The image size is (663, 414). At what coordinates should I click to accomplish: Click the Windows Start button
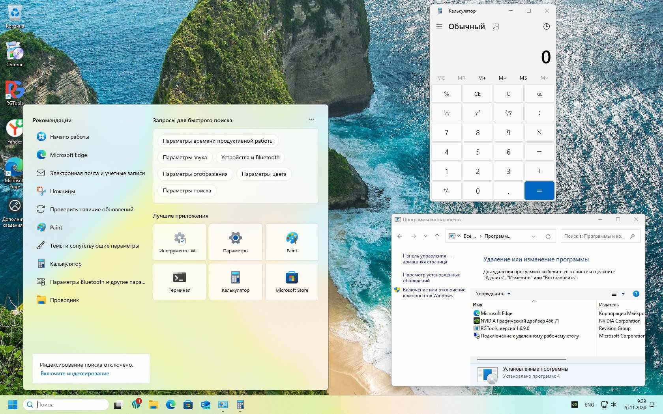(13, 405)
